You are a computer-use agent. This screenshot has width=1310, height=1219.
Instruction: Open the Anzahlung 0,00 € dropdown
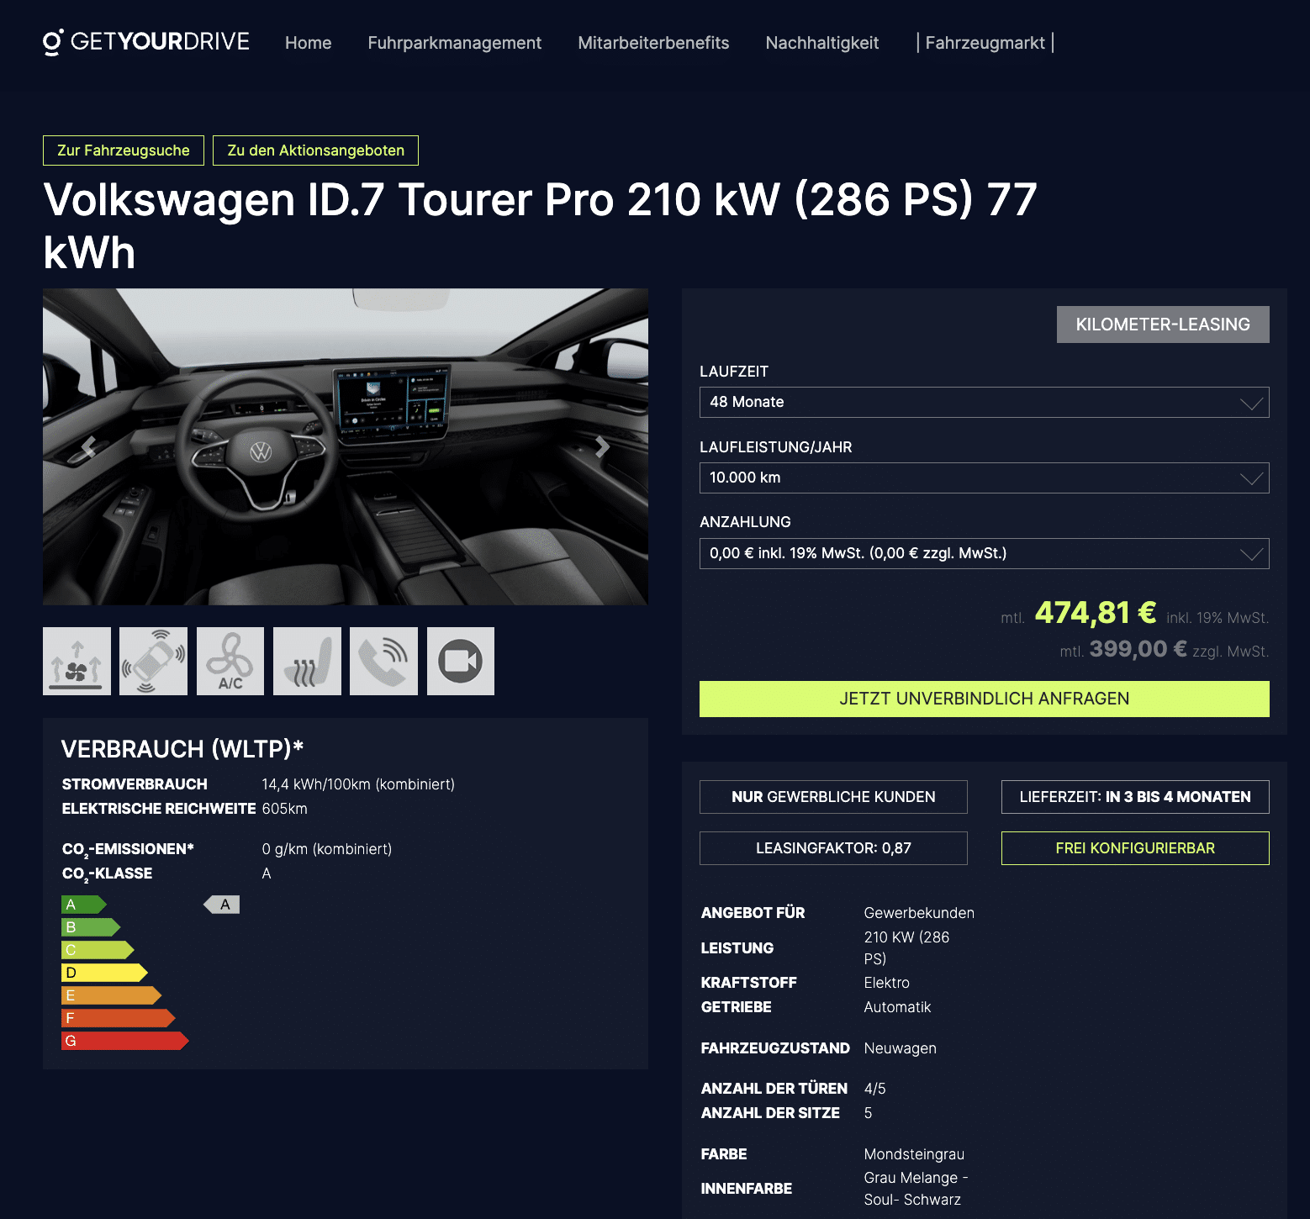pos(984,553)
